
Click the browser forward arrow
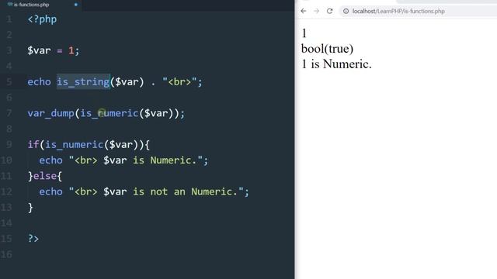316,11
